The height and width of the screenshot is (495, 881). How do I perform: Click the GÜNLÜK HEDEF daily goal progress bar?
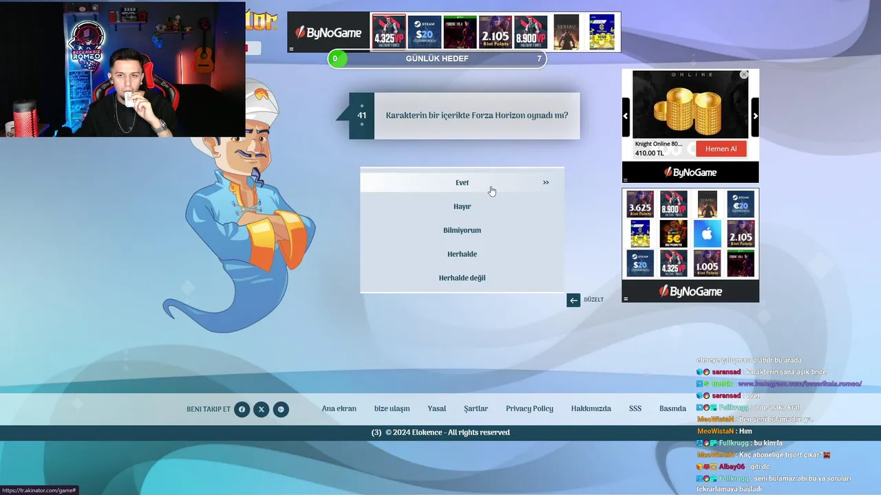(x=437, y=58)
